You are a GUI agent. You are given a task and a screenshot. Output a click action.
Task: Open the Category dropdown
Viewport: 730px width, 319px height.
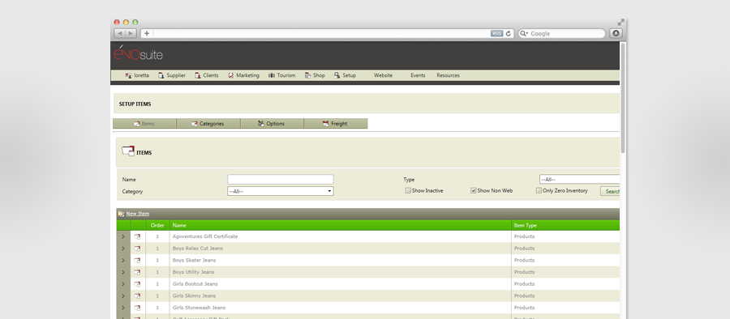281,191
